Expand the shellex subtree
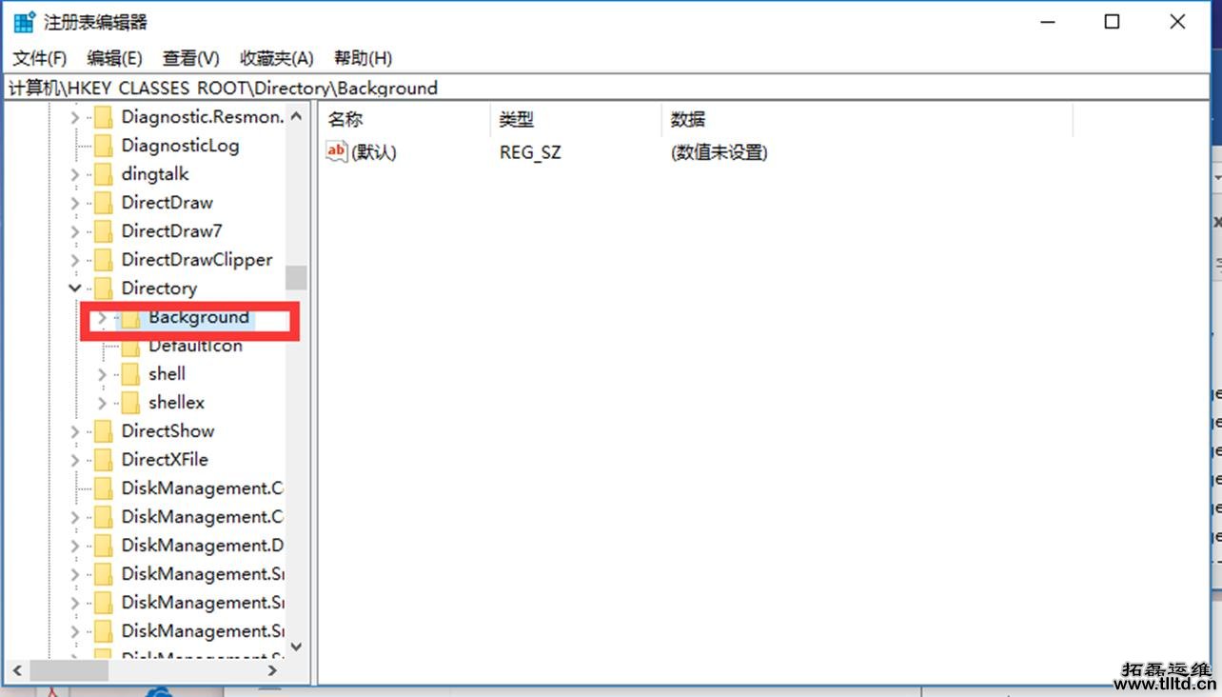1222x697 pixels. point(102,402)
